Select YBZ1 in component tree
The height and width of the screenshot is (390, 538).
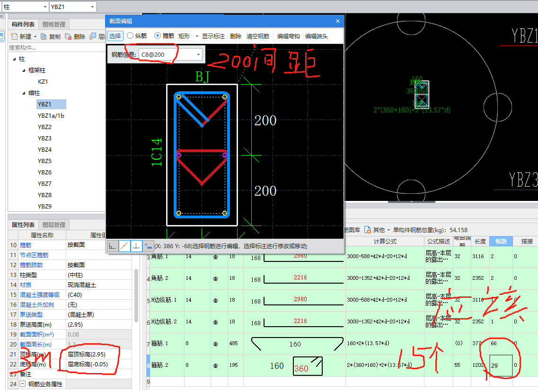[51, 104]
